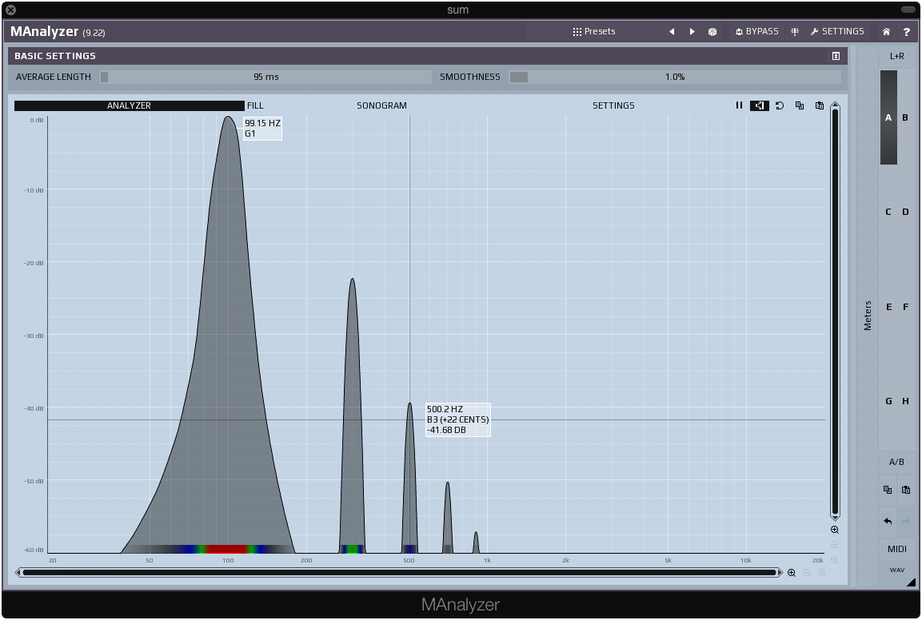Paste the preset using the icon under A/B

tap(906, 490)
